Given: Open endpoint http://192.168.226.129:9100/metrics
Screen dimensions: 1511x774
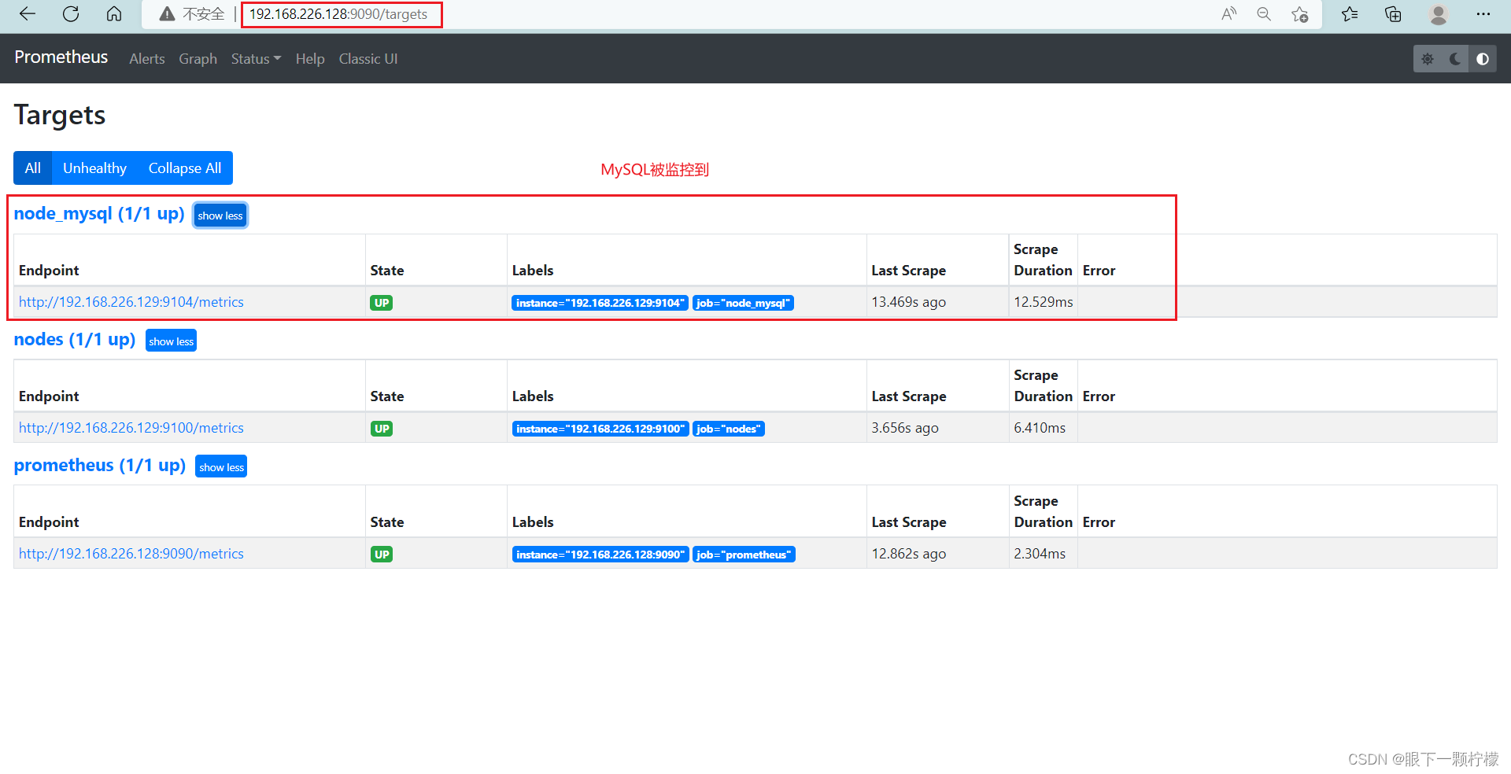Looking at the screenshot, I should tap(131, 428).
